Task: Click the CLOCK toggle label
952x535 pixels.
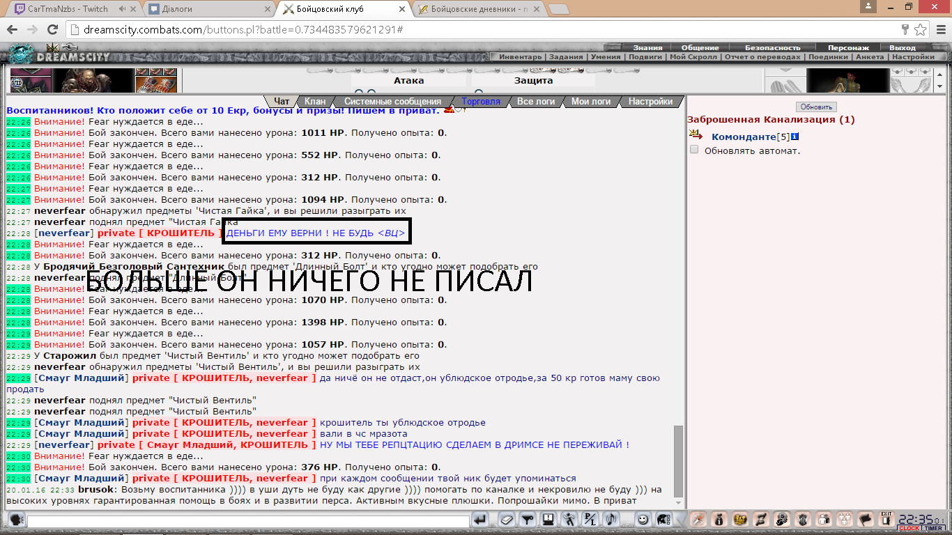Action: [x=909, y=529]
